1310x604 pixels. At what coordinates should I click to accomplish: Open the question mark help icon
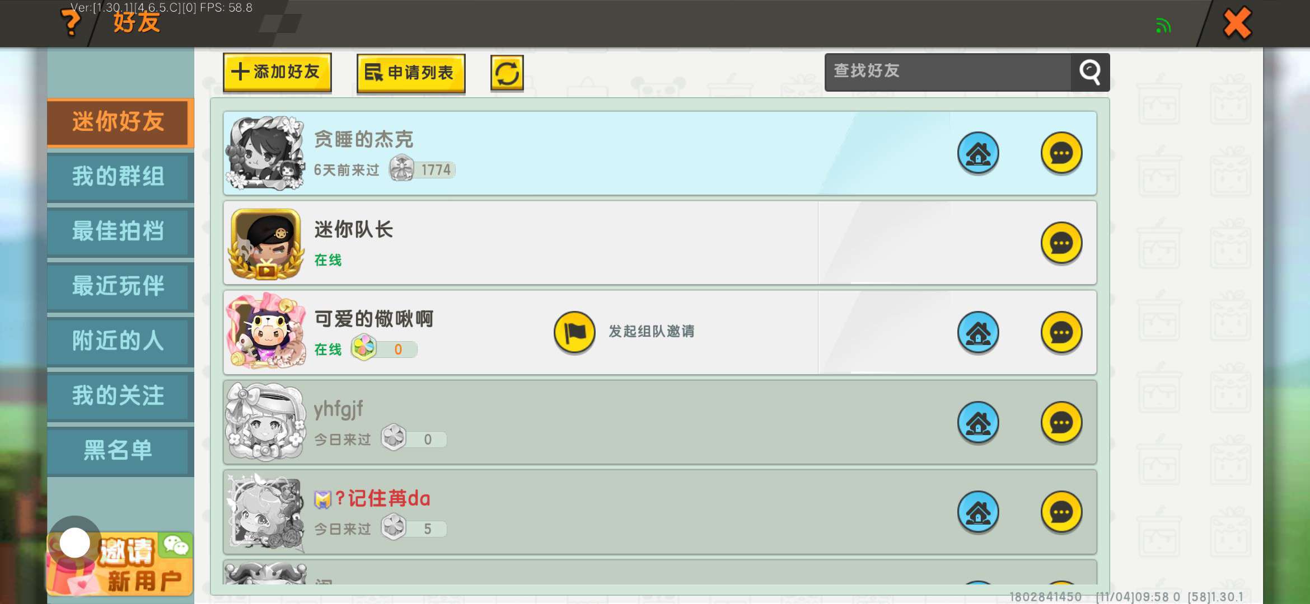[x=72, y=23]
